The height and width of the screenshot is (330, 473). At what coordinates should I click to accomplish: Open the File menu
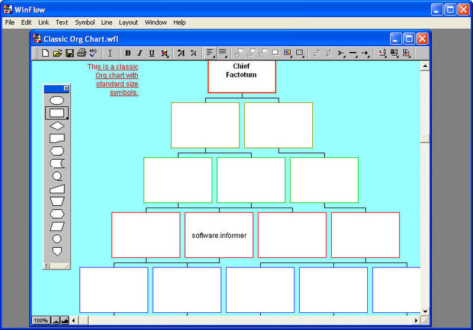tap(9, 22)
